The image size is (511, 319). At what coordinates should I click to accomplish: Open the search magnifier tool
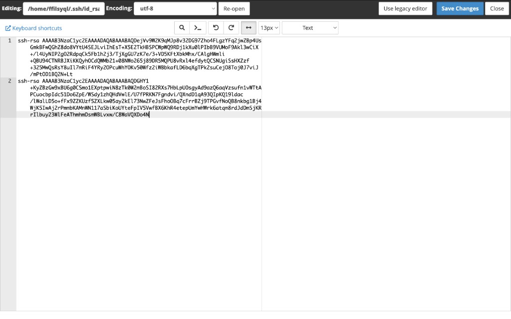tap(182, 28)
